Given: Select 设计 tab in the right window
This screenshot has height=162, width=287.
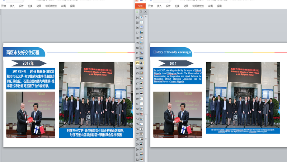Looking at the screenshot, I should click(168, 6).
